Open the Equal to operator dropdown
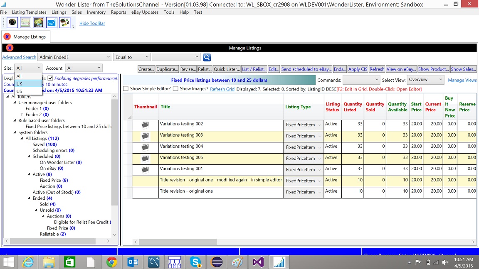Image resolution: width=479 pixels, height=269 pixels. [x=132, y=57]
